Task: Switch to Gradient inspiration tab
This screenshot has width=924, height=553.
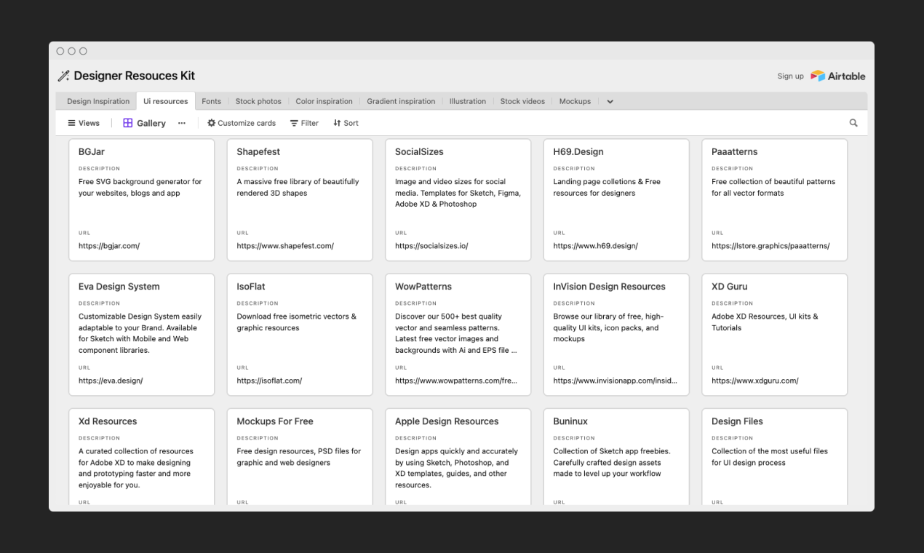Action: pos(401,101)
